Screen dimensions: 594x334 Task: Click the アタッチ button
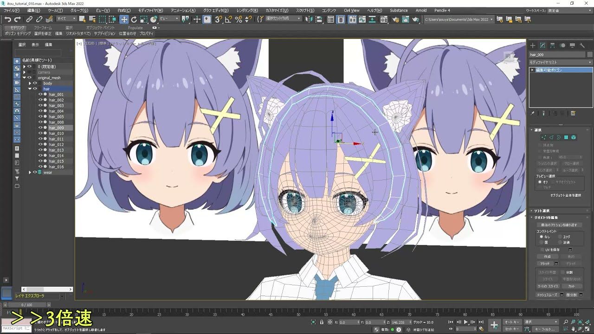click(x=545, y=263)
